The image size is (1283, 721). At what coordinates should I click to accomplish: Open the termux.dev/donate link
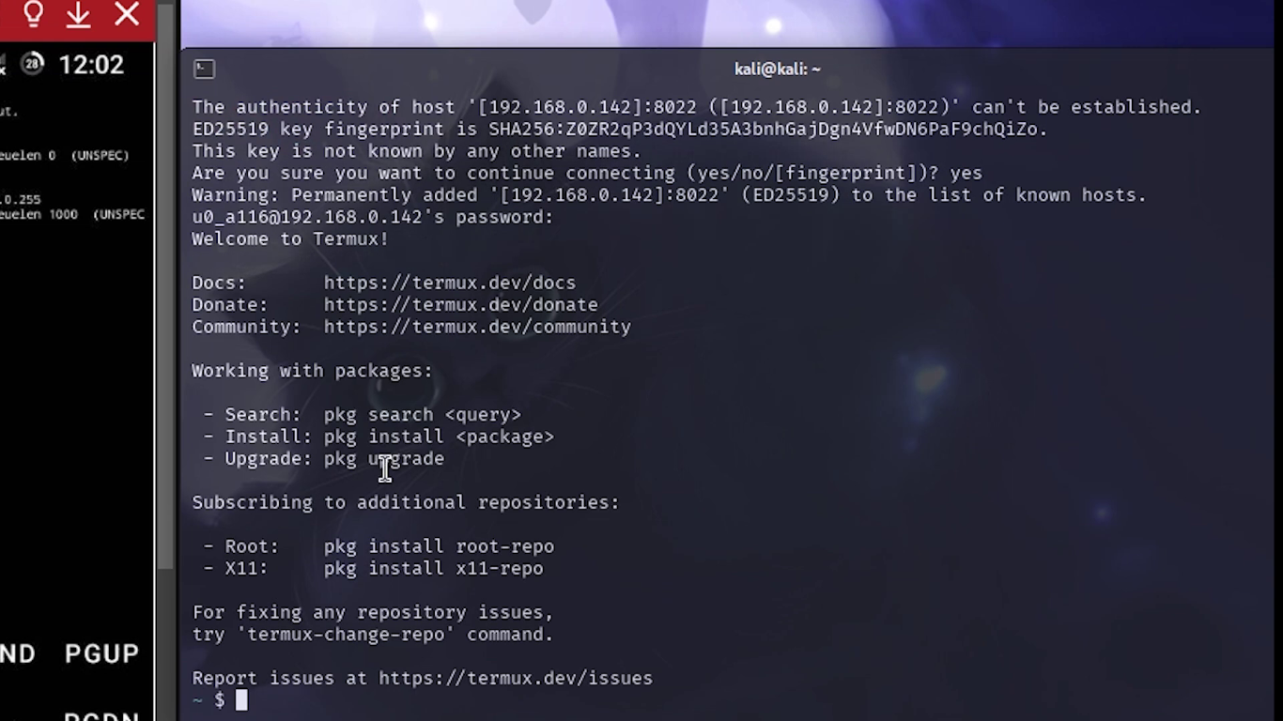[x=460, y=305]
